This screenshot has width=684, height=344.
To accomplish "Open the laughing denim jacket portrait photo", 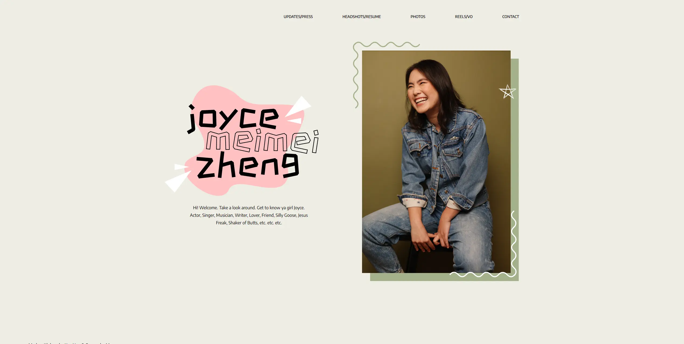I will [436, 162].
